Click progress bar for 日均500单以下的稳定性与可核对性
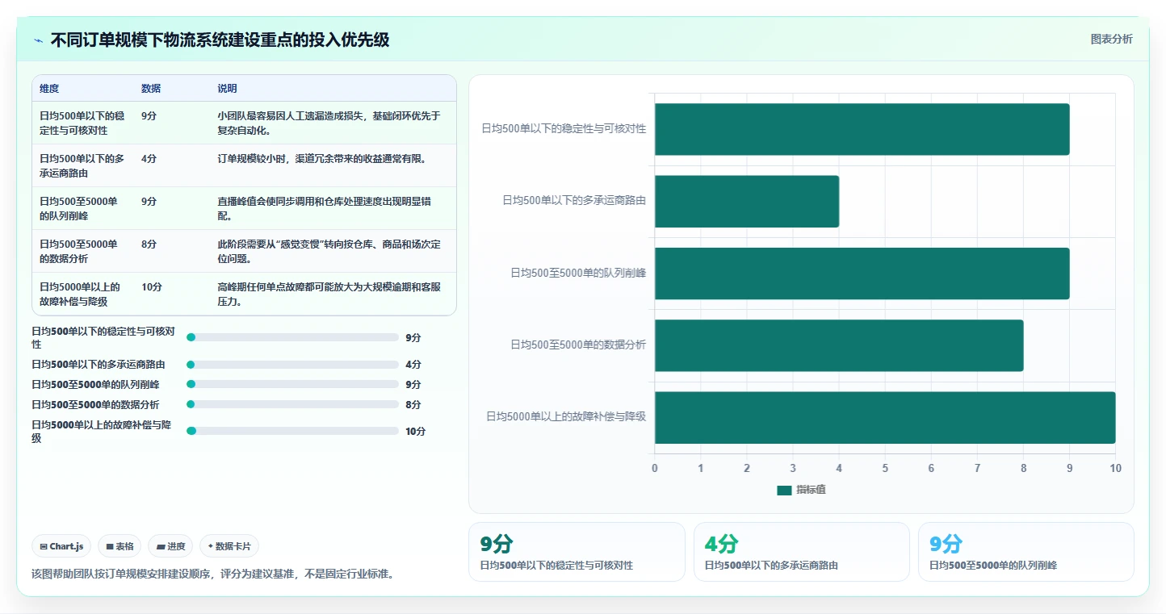 (x=293, y=337)
